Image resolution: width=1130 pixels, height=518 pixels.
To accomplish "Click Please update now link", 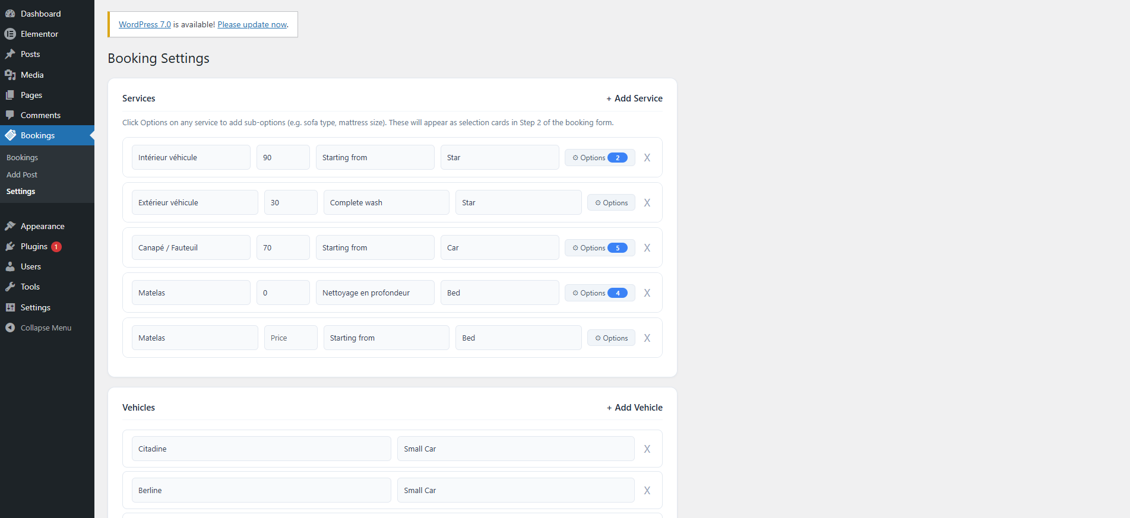I will click(252, 24).
